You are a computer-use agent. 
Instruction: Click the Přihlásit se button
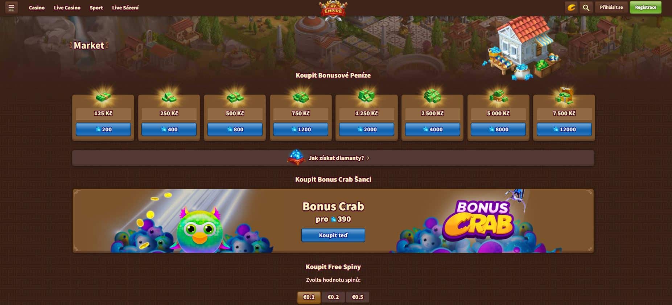click(611, 7)
